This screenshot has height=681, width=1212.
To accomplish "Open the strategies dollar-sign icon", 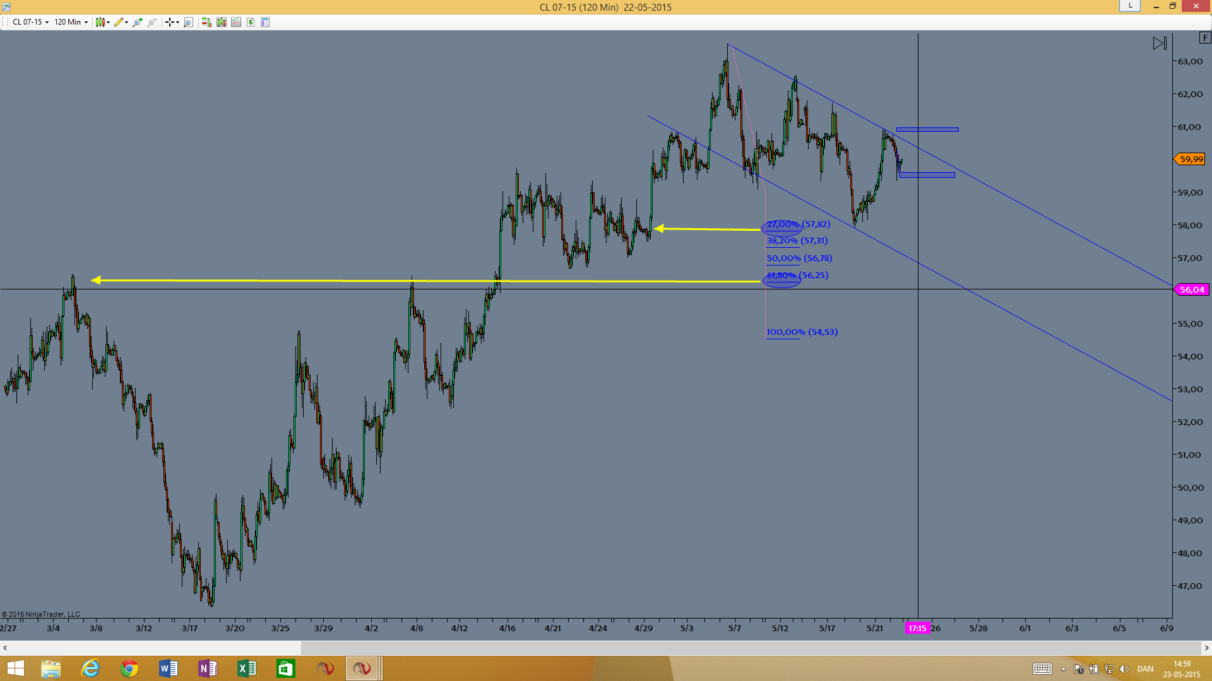I will (x=251, y=22).
